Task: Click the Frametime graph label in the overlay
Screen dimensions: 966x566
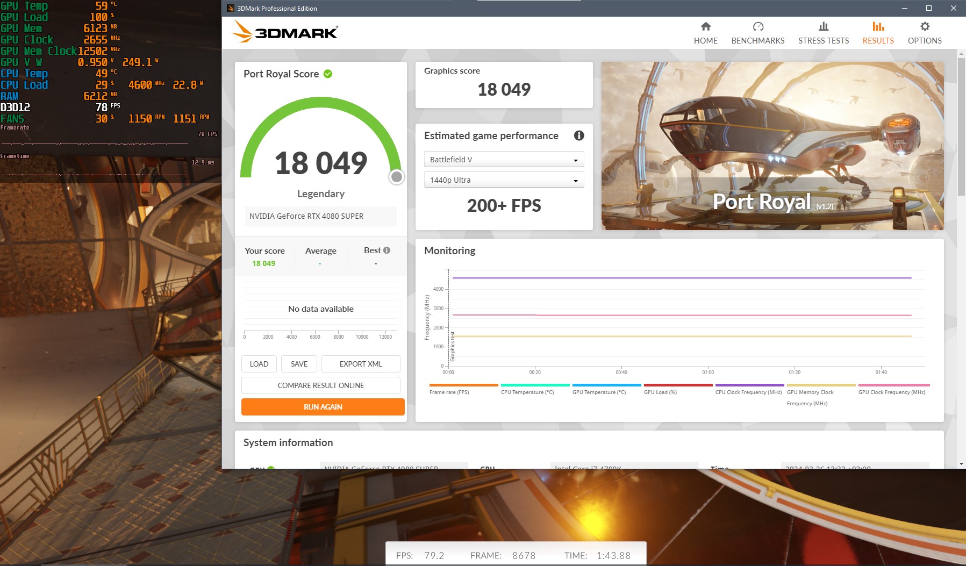Action: [x=15, y=156]
